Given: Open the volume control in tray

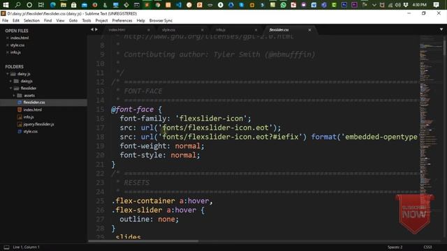Looking at the screenshot, I should point(398,5).
